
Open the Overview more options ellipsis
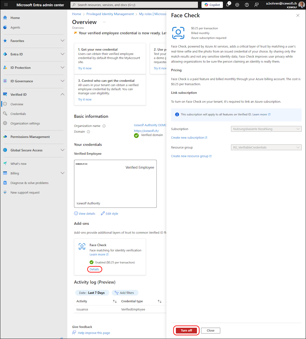[x=104, y=22]
